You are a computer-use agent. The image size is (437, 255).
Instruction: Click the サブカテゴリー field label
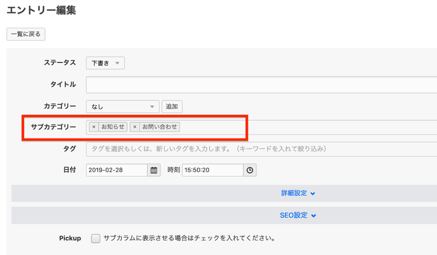(53, 127)
